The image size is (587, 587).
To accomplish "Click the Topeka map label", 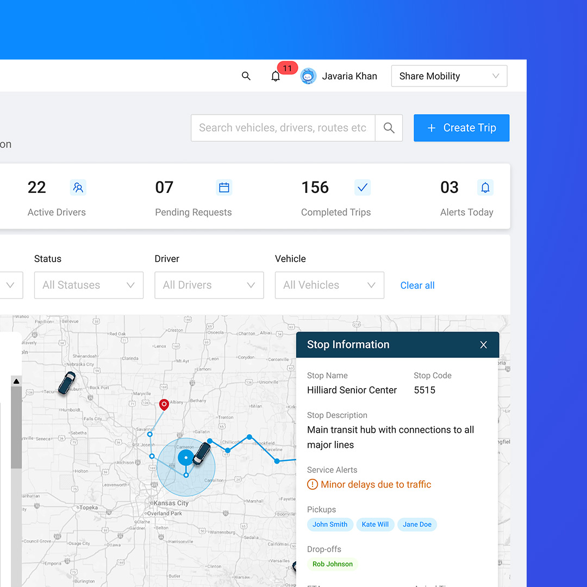I will click(89, 508).
